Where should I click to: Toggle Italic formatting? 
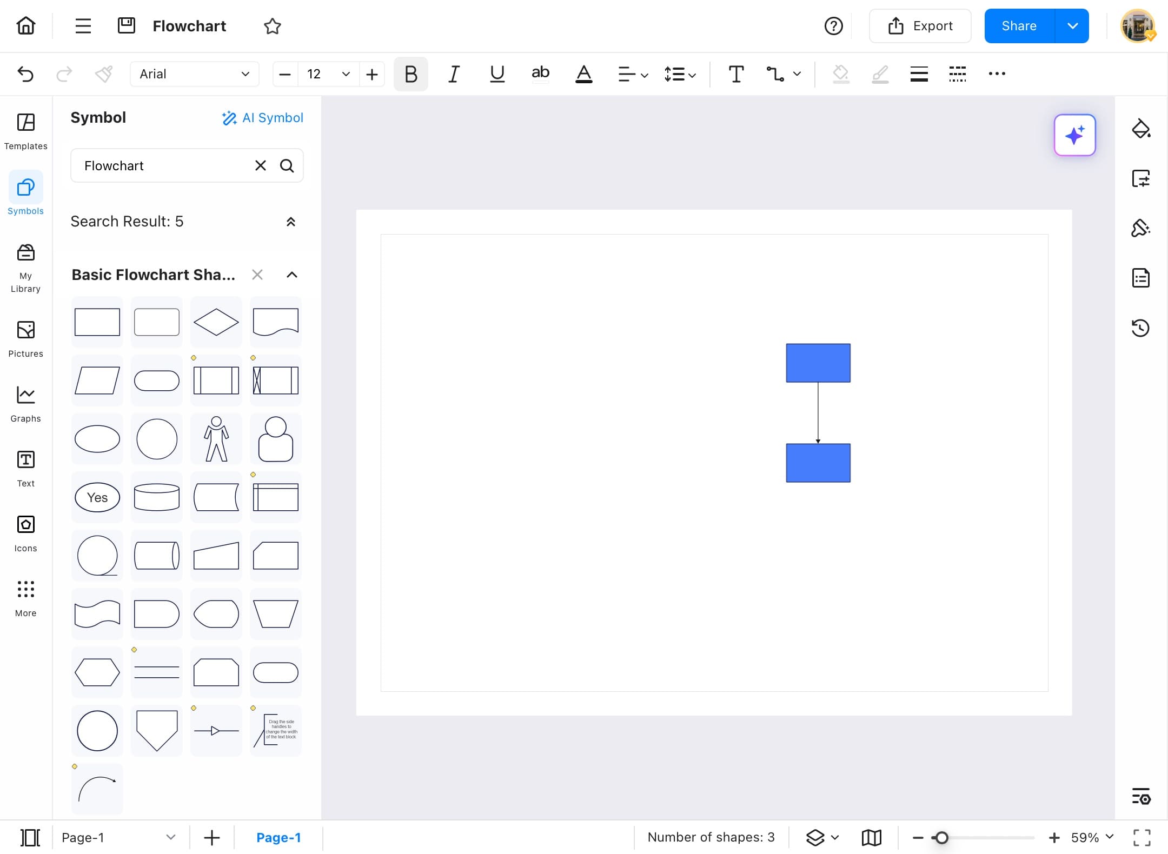(x=454, y=74)
